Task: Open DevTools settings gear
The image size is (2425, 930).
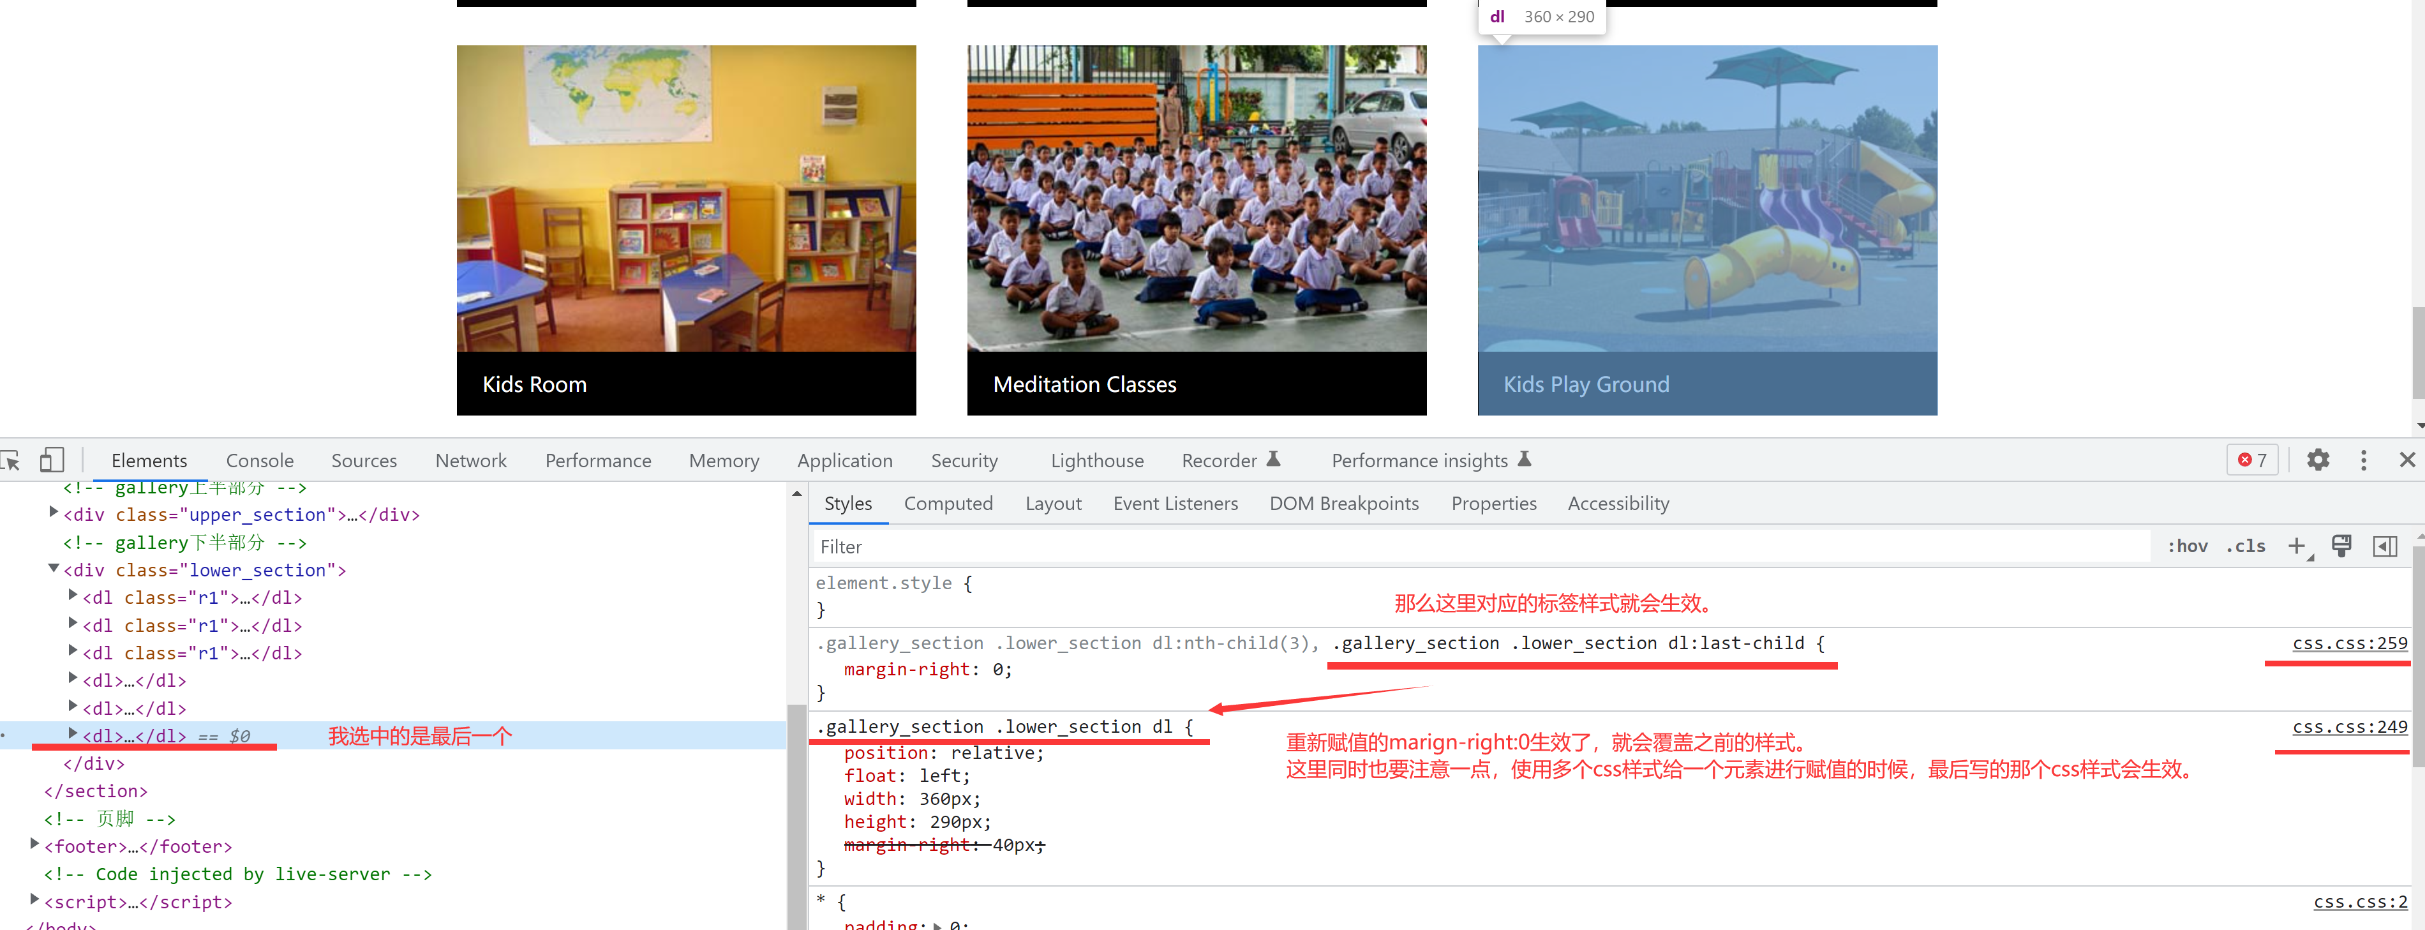Action: click(2318, 460)
